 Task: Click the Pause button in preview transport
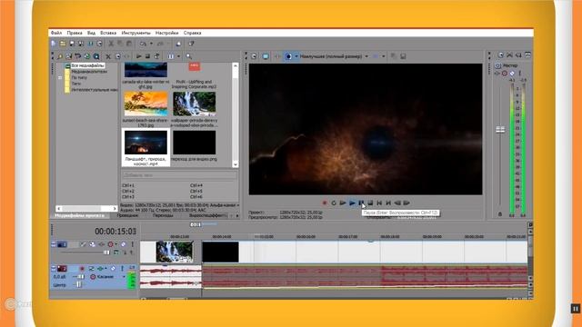point(361,203)
